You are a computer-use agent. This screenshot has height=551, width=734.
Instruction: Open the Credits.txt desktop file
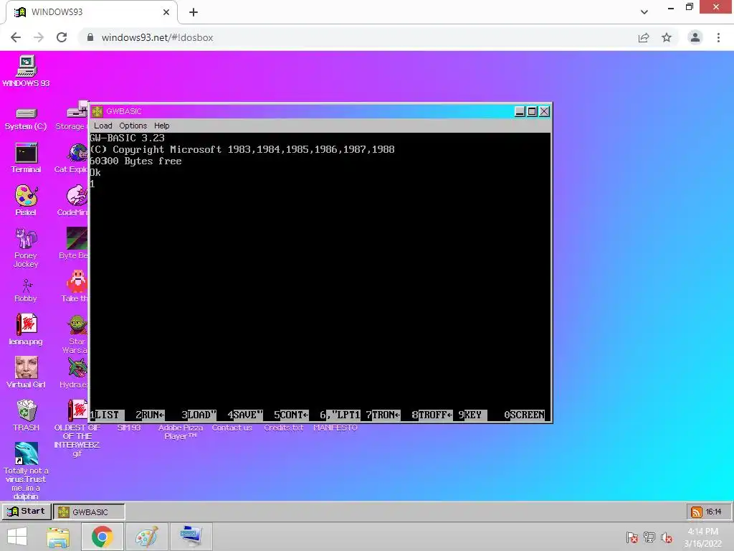pos(284,428)
